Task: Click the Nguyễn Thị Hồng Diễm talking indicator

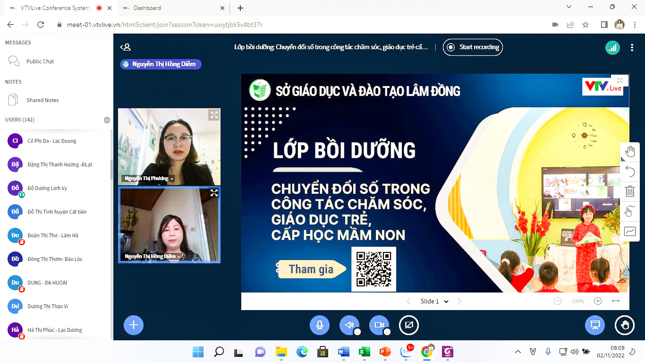Action: point(161,64)
